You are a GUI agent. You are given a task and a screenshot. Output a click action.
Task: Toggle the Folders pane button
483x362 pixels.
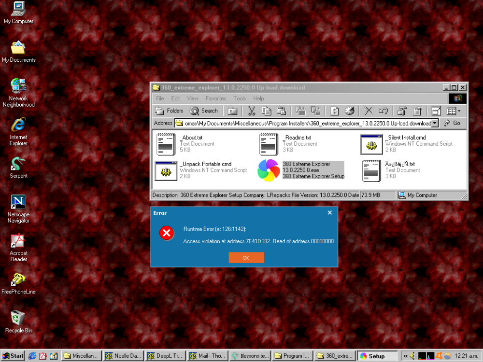[170, 111]
